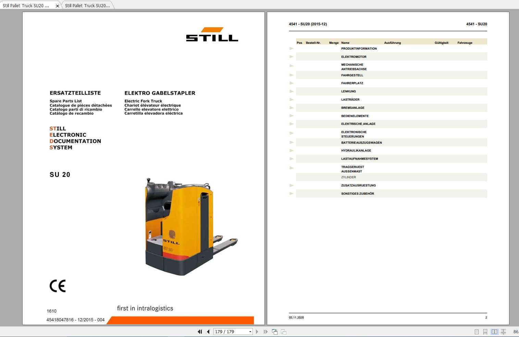Expand PRODUKTINFORMATION arrow
519x337 pixels.
click(x=292, y=49)
